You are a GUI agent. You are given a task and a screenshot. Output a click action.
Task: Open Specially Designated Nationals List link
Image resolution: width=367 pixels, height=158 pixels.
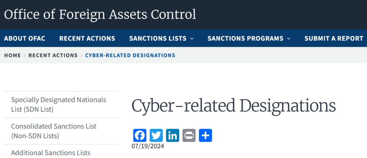point(59,105)
